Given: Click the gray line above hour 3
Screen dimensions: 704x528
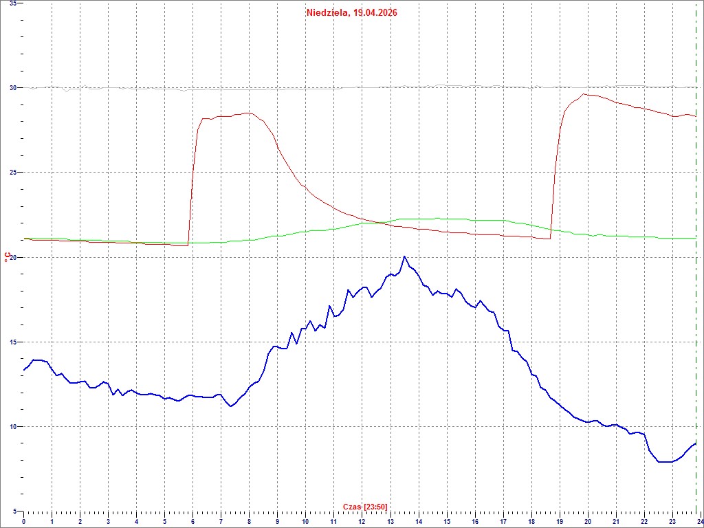Looking at the screenshot, I should pos(108,88).
